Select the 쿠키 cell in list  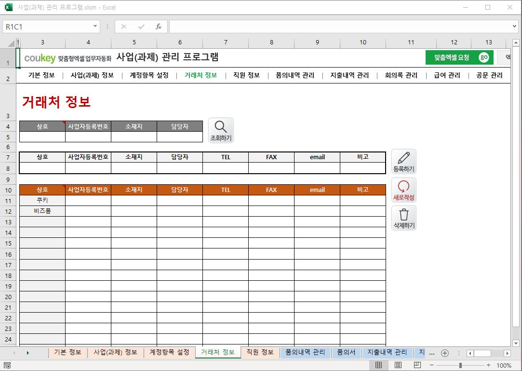click(x=42, y=200)
